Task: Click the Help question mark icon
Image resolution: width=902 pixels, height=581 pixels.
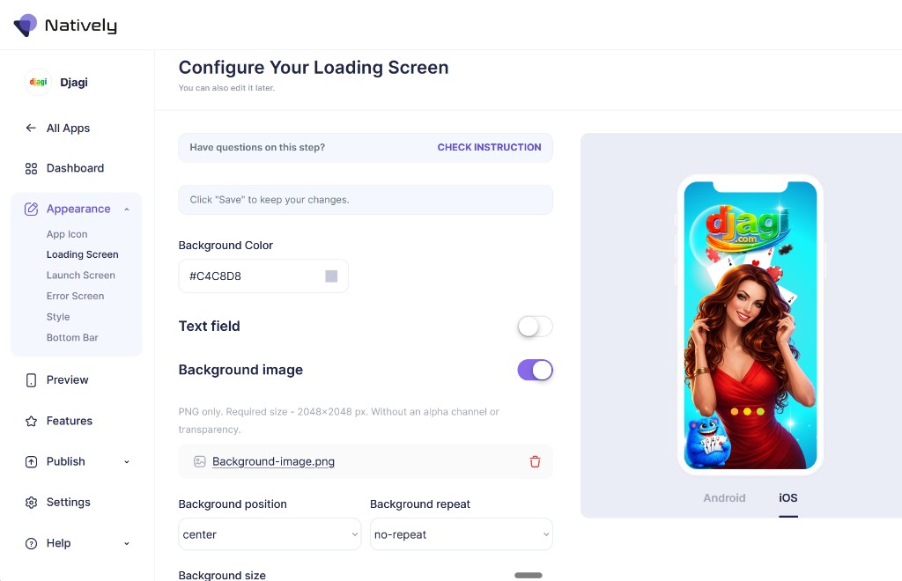Action: tap(31, 543)
